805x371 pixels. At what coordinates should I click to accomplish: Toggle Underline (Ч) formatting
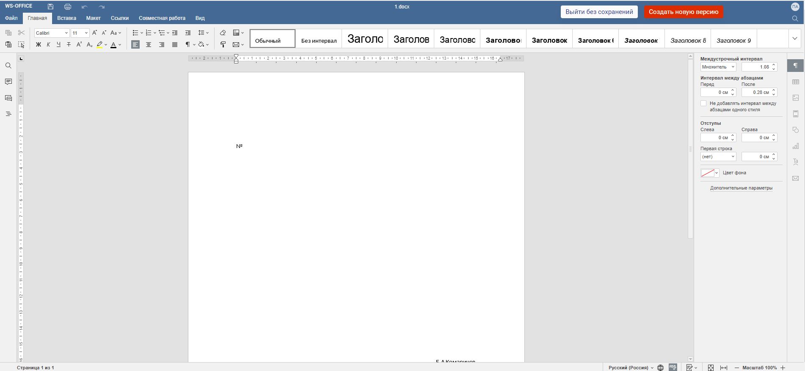click(x=58, y=44)
